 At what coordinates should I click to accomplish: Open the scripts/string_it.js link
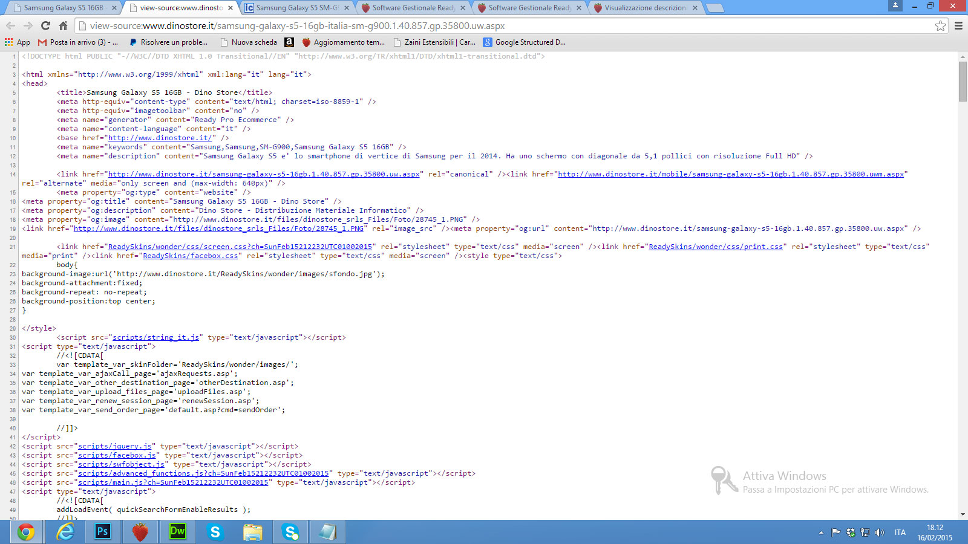pyautogui.click(x=156, y=337)
